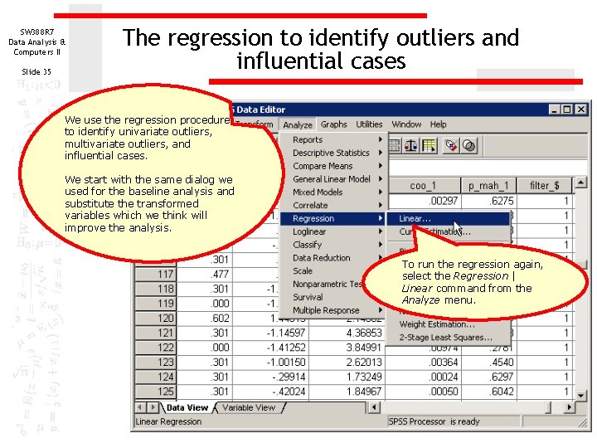Maximize the Data Editor window

coord(567,110)
